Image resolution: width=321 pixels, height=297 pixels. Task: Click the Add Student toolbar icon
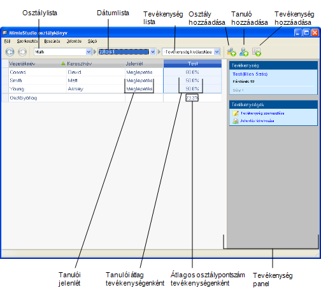pyautogui.click(x=244, y=52)
